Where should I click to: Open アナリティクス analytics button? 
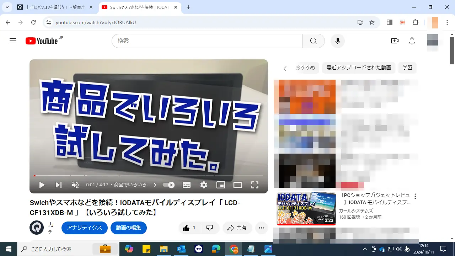[85, 228]
